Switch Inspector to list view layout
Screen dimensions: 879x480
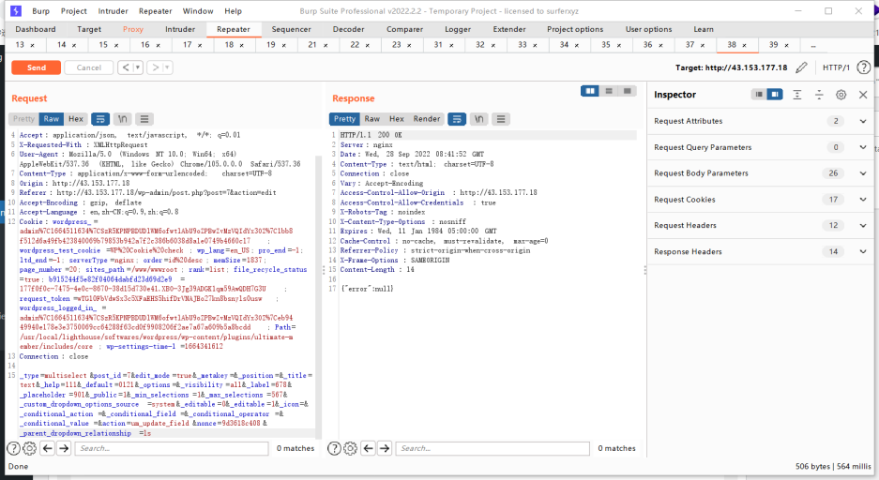[759, 95]
